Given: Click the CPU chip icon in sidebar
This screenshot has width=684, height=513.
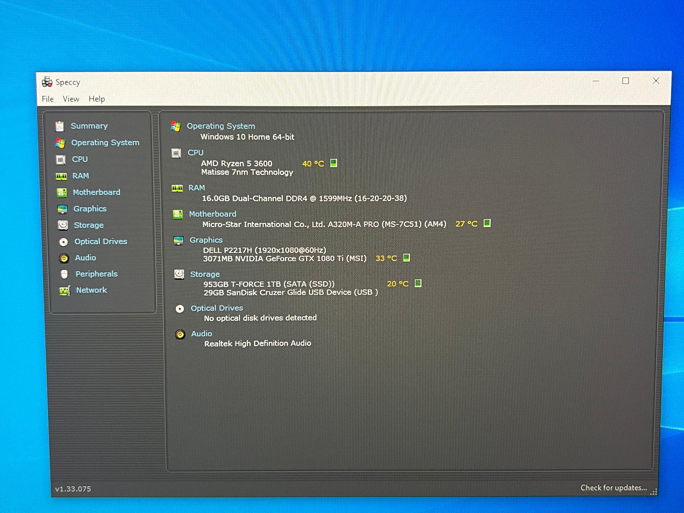Looking at the screenshot, I should click(x=61, y=160).
